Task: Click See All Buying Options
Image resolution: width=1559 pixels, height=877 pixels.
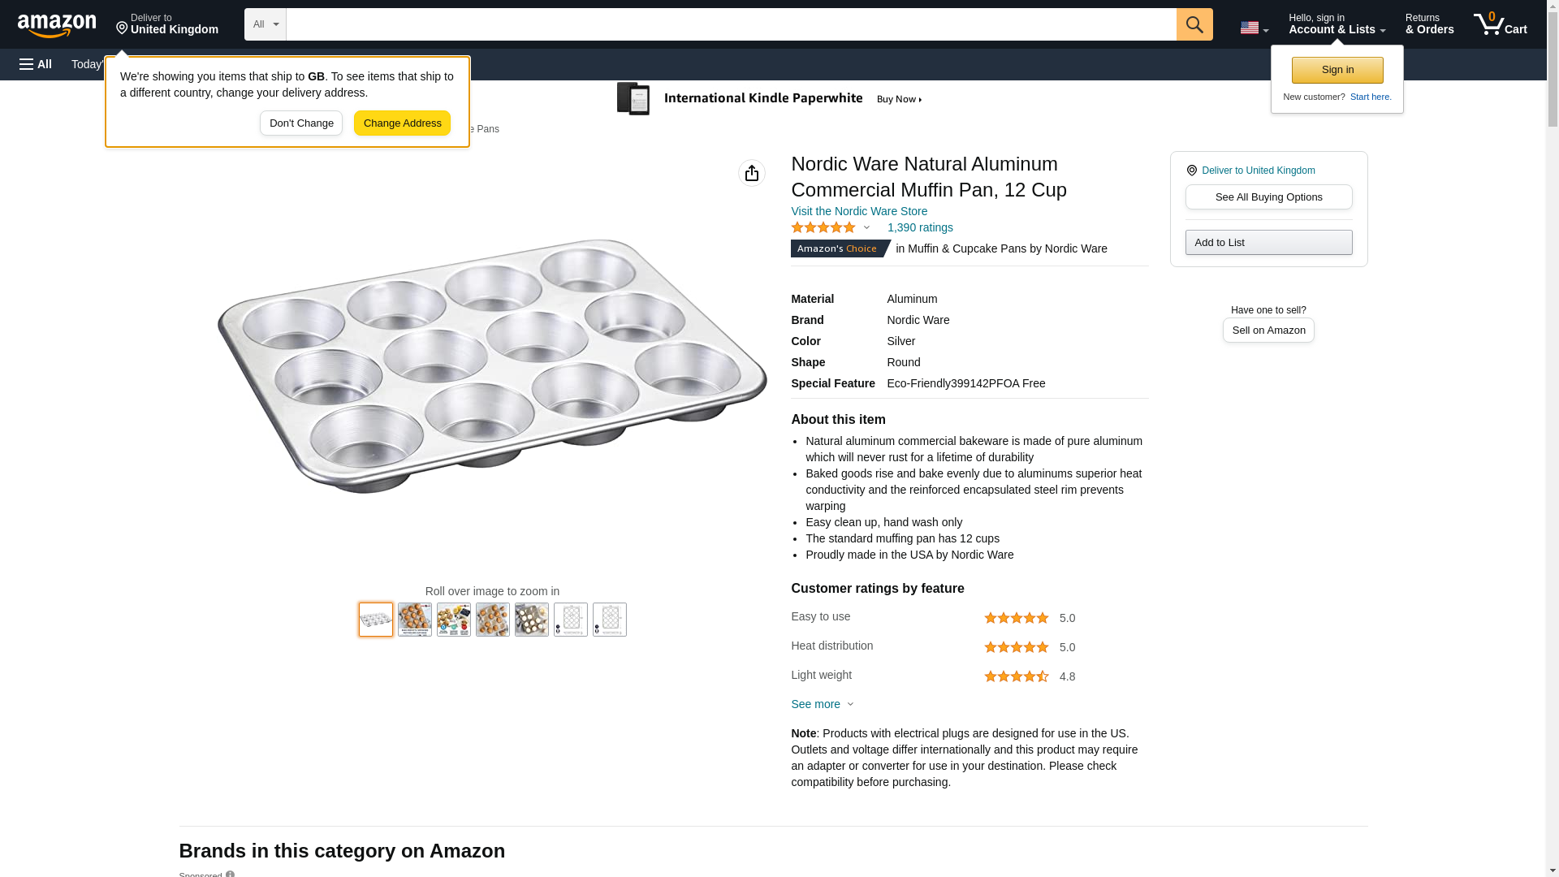Action: point(1268,197)
